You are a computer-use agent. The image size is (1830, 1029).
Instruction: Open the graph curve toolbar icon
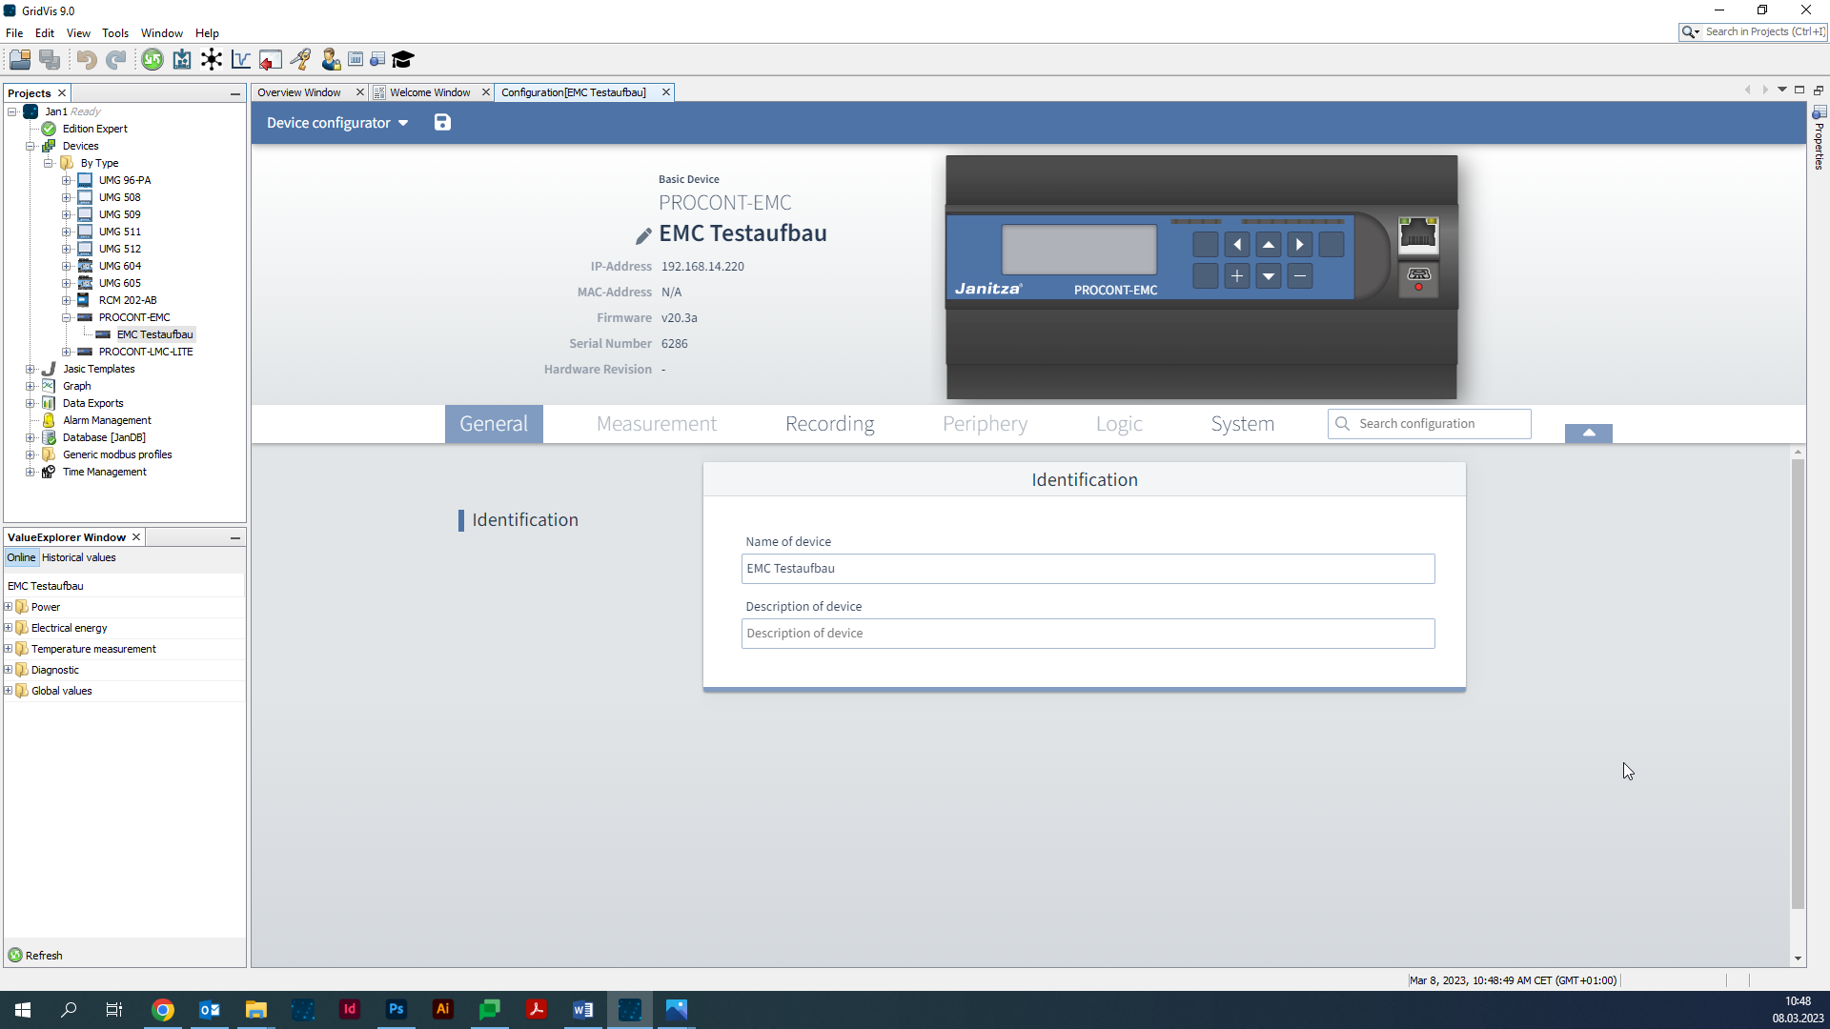(241, 59)
